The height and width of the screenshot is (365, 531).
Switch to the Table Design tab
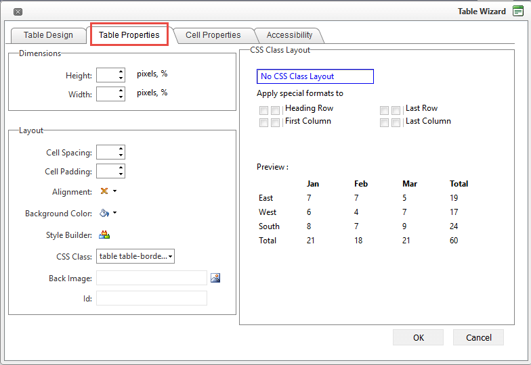pyautogui.click(x=48, y=35)
